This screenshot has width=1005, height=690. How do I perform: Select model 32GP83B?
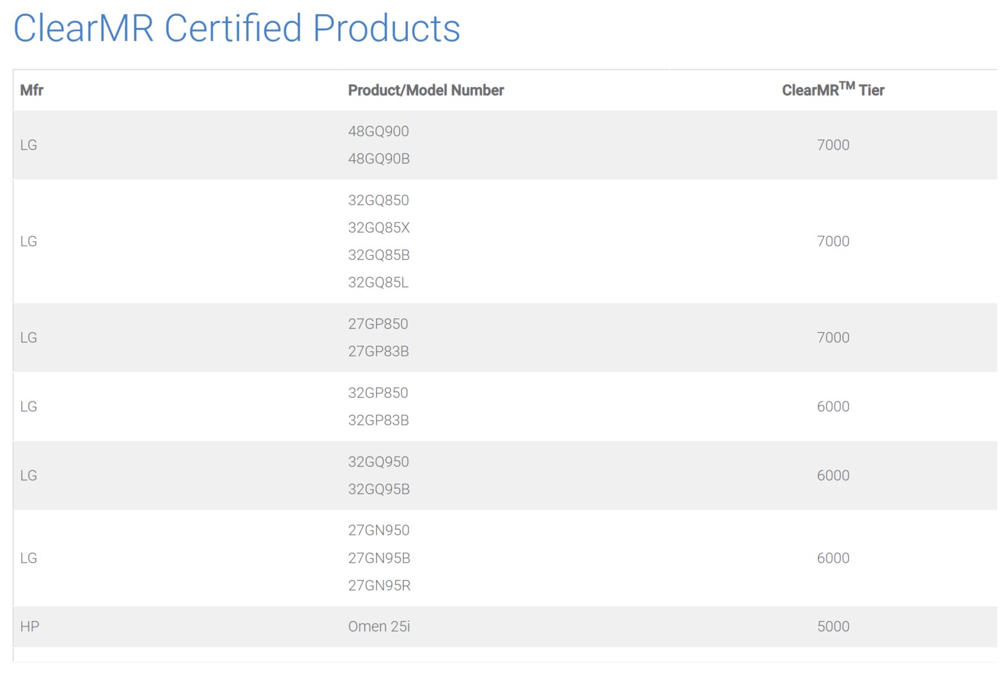[378, 420]
